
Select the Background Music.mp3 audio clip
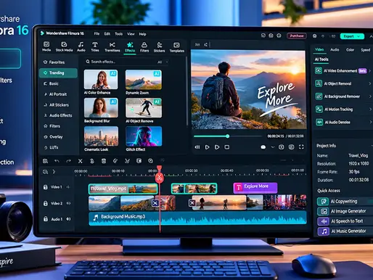click(x=197, y=218)
